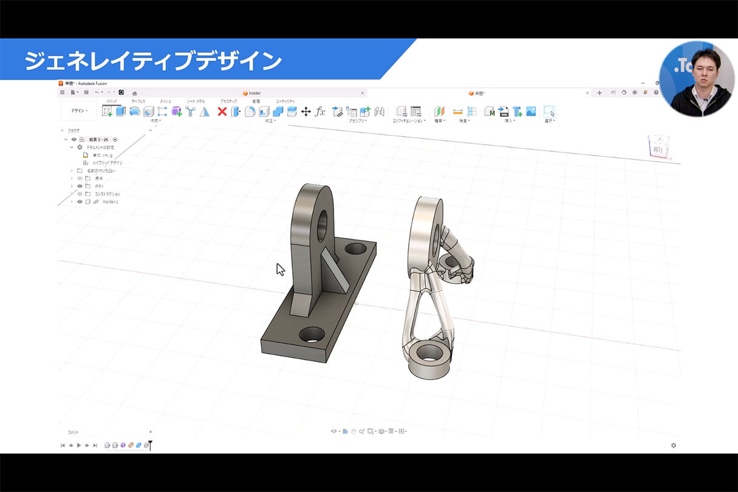Click the red X Delete icon
Viewport: 738px width, 492px height.
(222, 111)
